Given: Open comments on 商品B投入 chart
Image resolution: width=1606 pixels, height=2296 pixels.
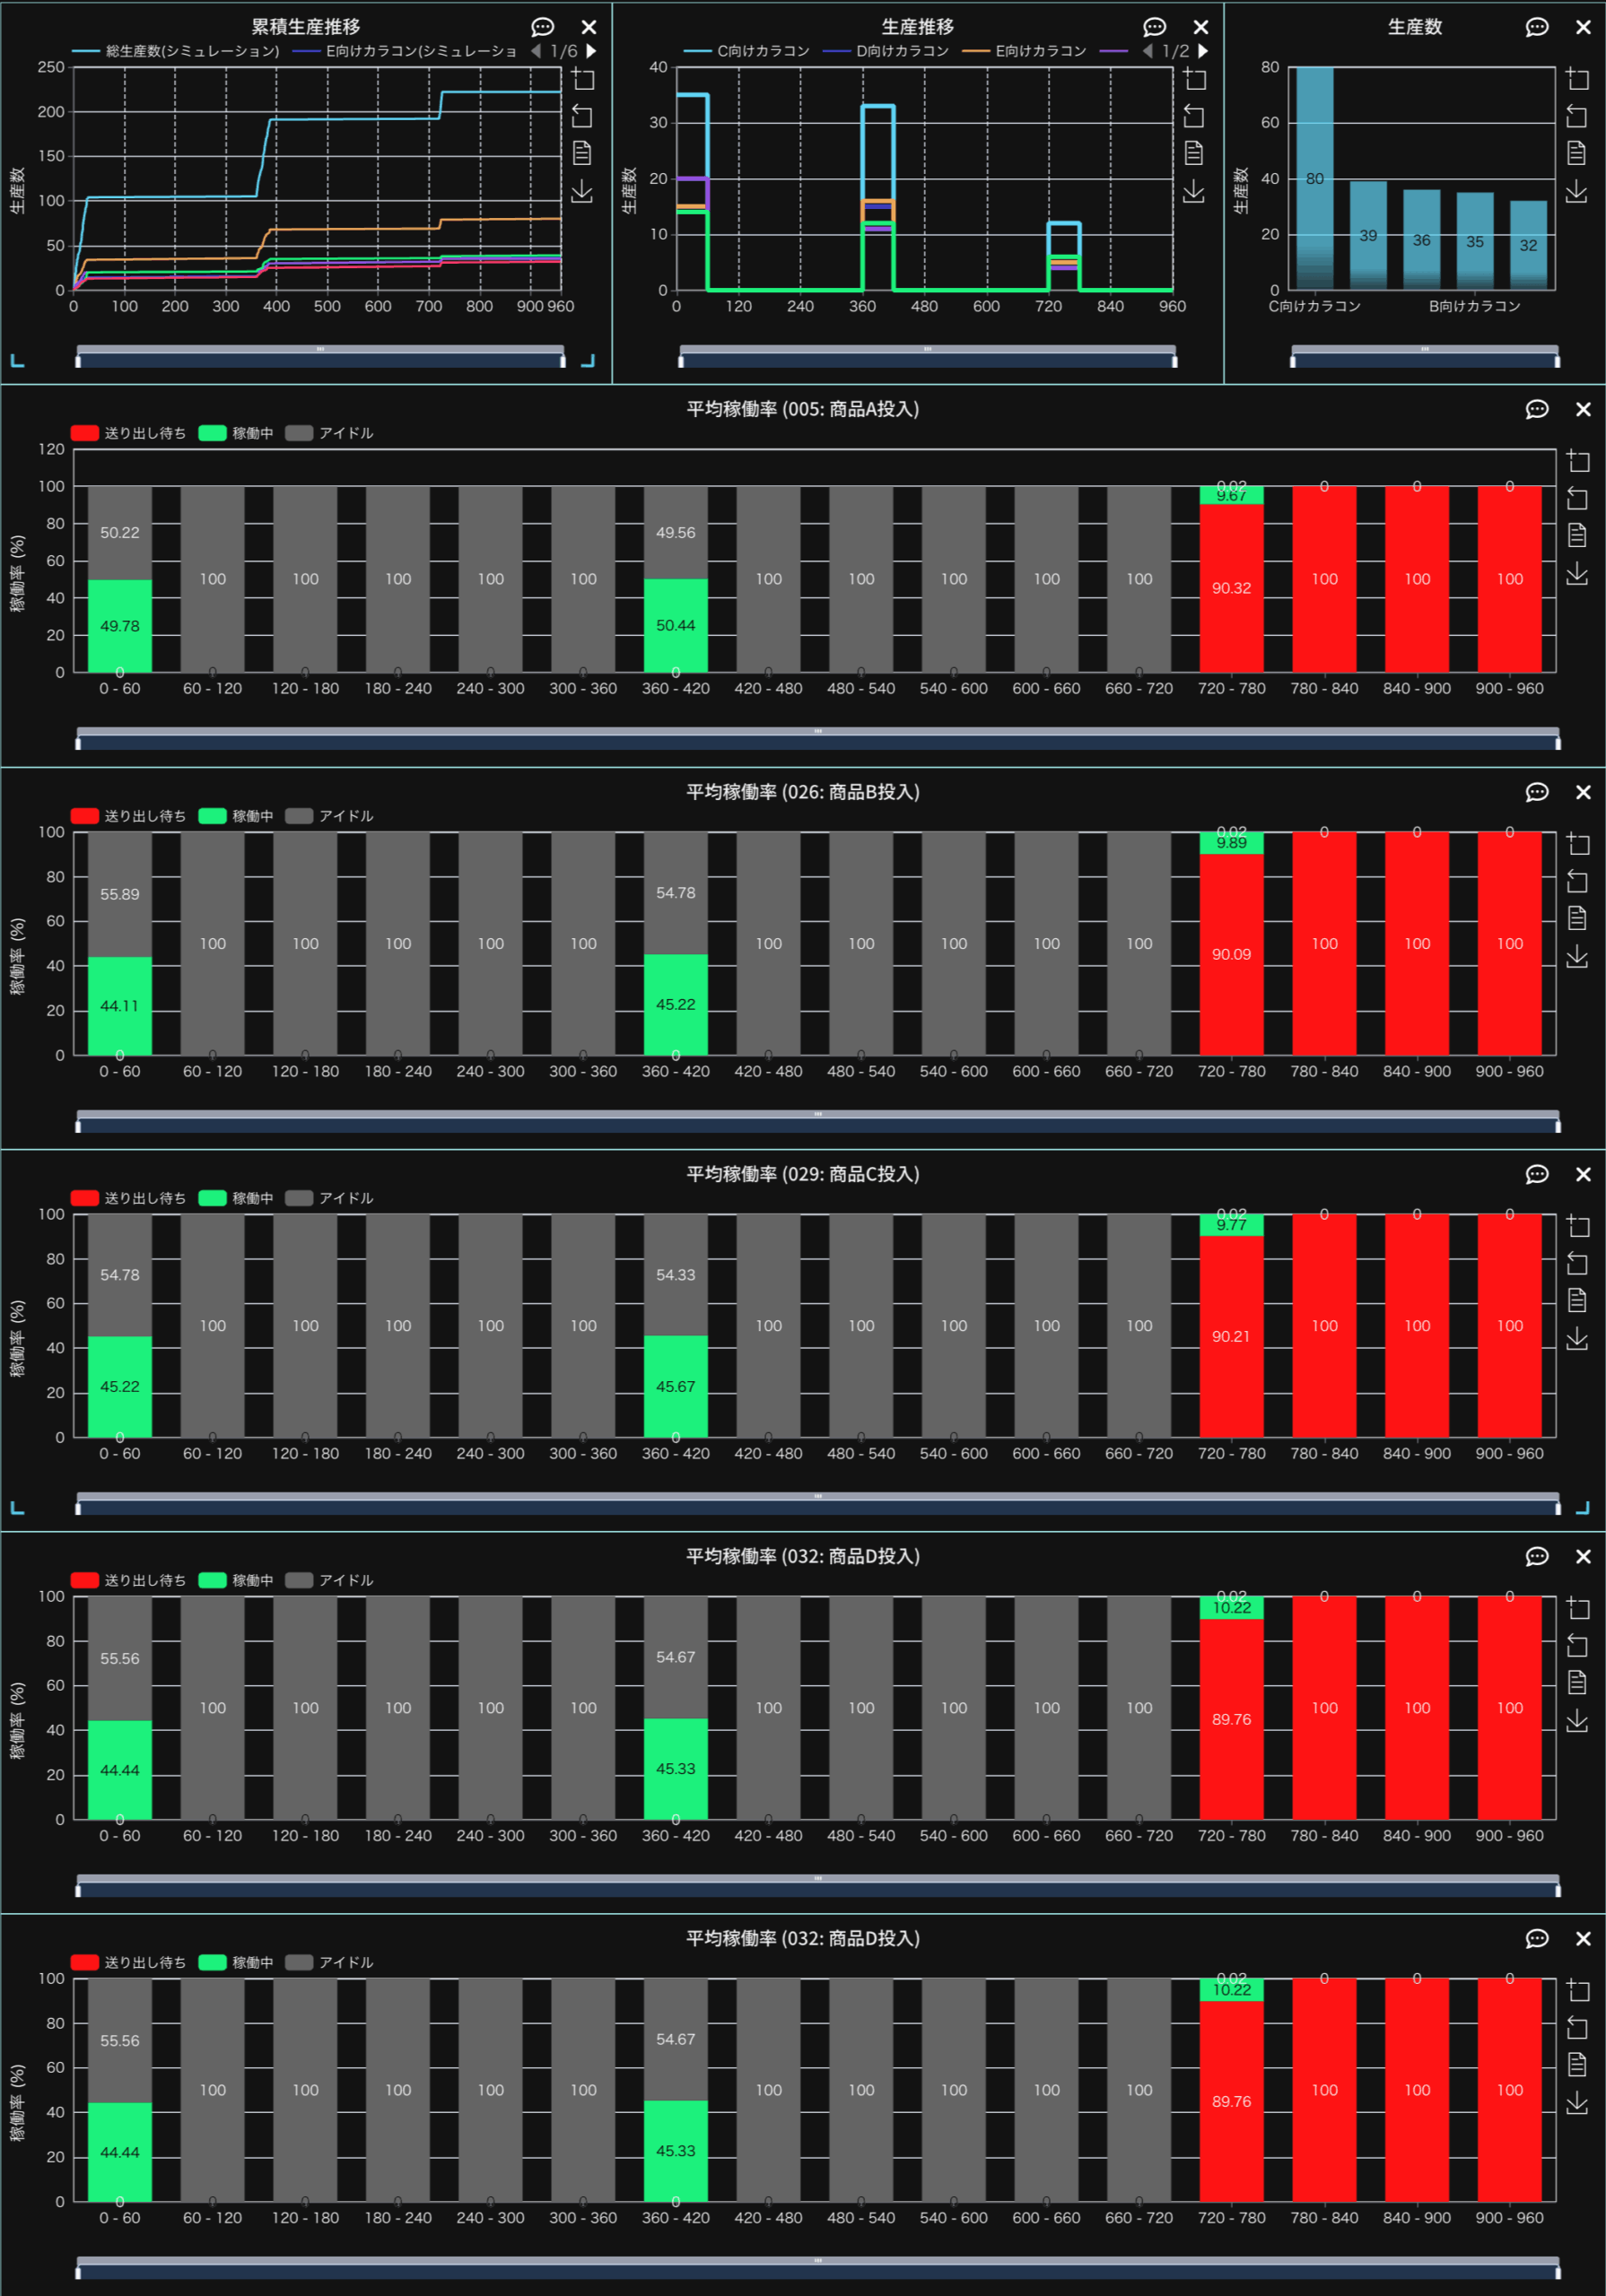Looking at the screenshot, I should click(x=1536, y=792).
